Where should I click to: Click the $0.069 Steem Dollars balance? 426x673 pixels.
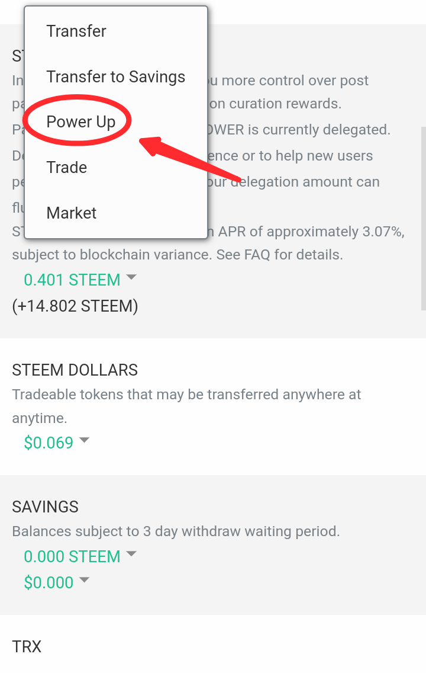(x=49, y=443)
